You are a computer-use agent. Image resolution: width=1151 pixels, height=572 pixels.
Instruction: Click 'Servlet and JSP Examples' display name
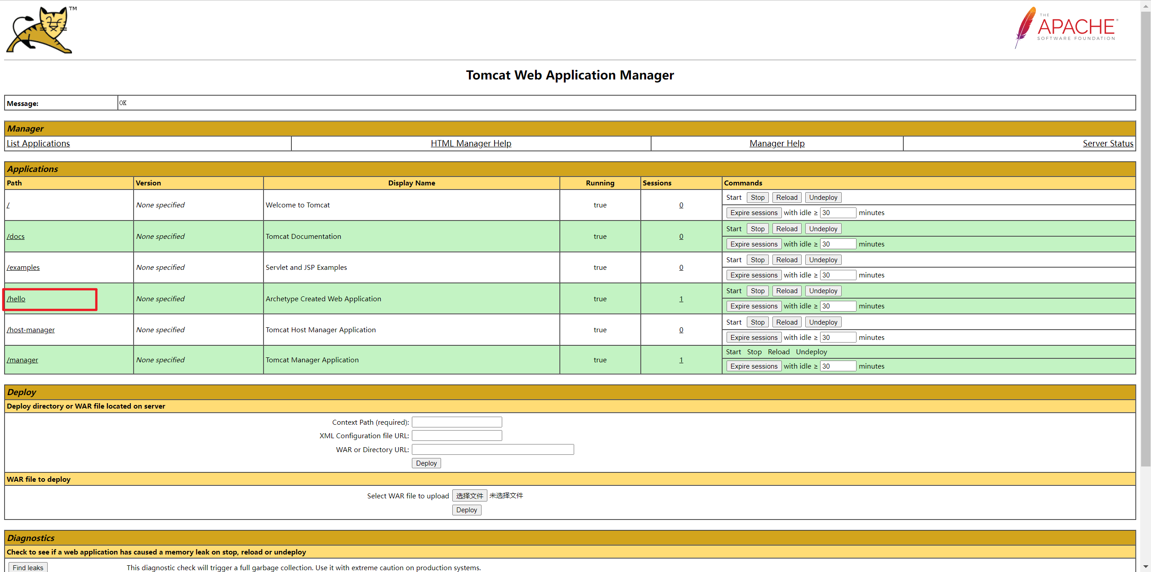tap(306, 267)
